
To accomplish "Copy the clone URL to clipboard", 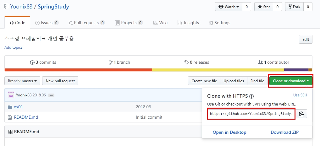I will 301,114.
